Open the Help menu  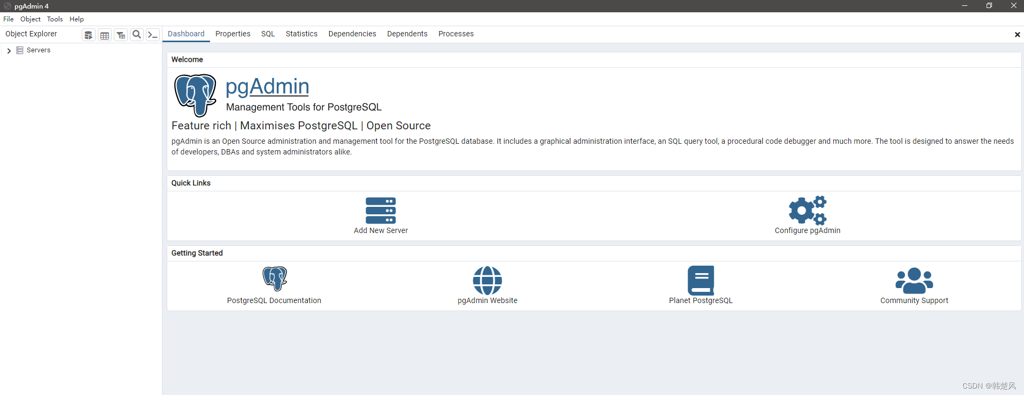(x=76, y=19)
